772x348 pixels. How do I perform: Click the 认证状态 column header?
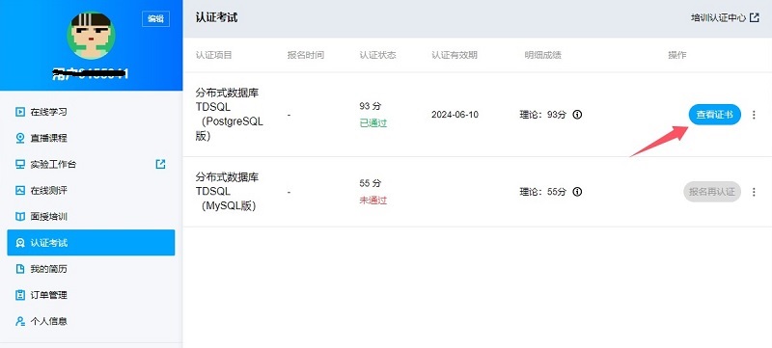click(x=377, y=55)
